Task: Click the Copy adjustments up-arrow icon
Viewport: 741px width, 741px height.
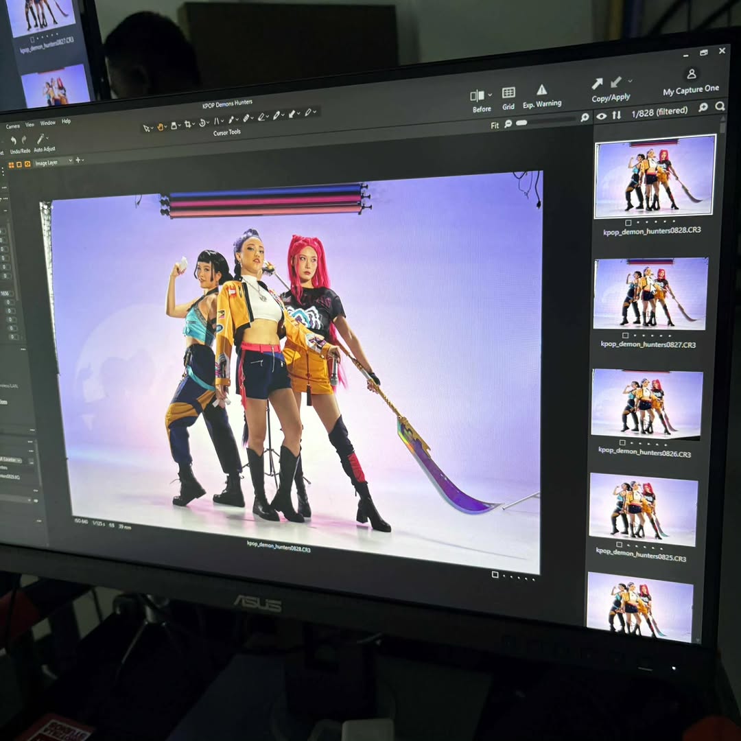Action: coord(597,83)
